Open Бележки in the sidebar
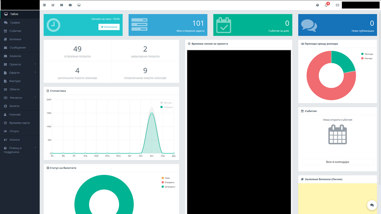This screenshot has width=381, height=214. 20,39
